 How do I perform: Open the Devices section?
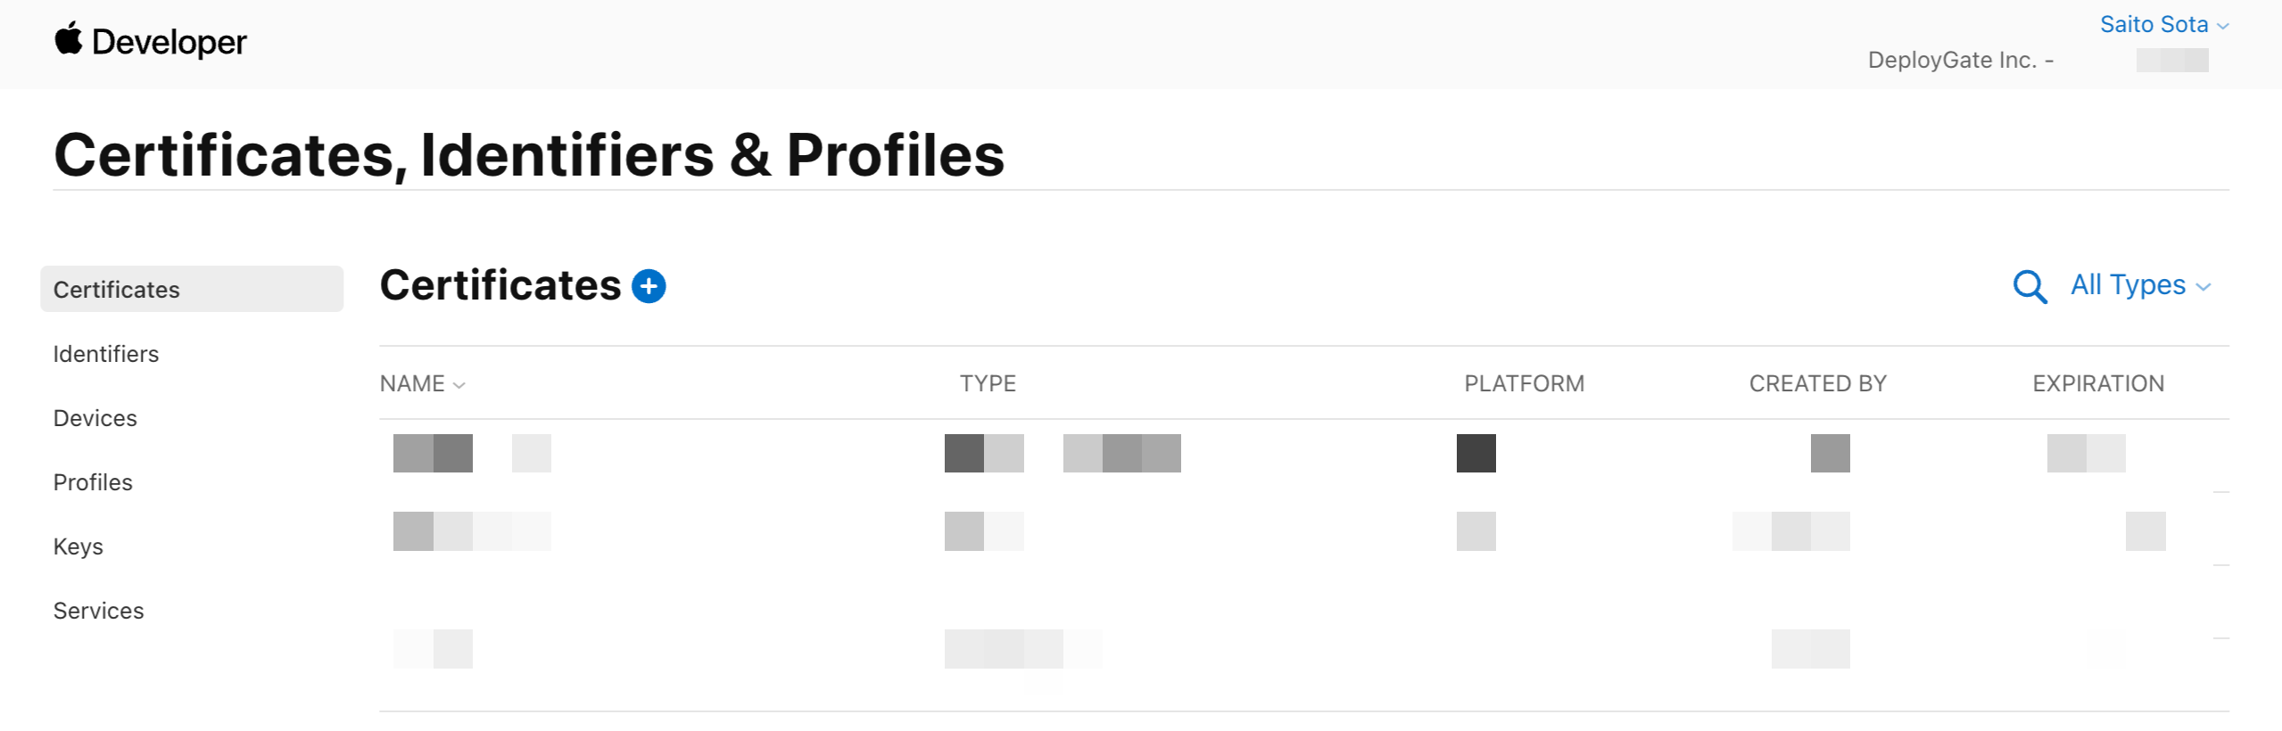click(95, 417)
